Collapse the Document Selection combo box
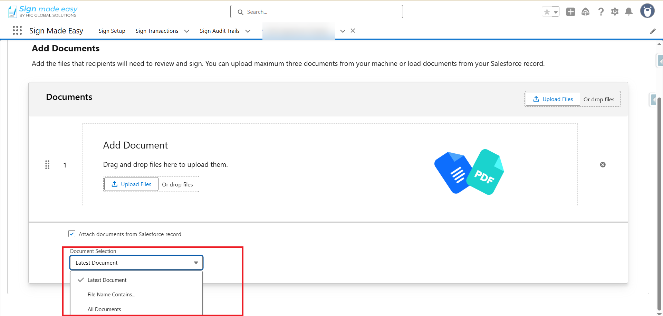663x316 pixels. tap(136, 263)
